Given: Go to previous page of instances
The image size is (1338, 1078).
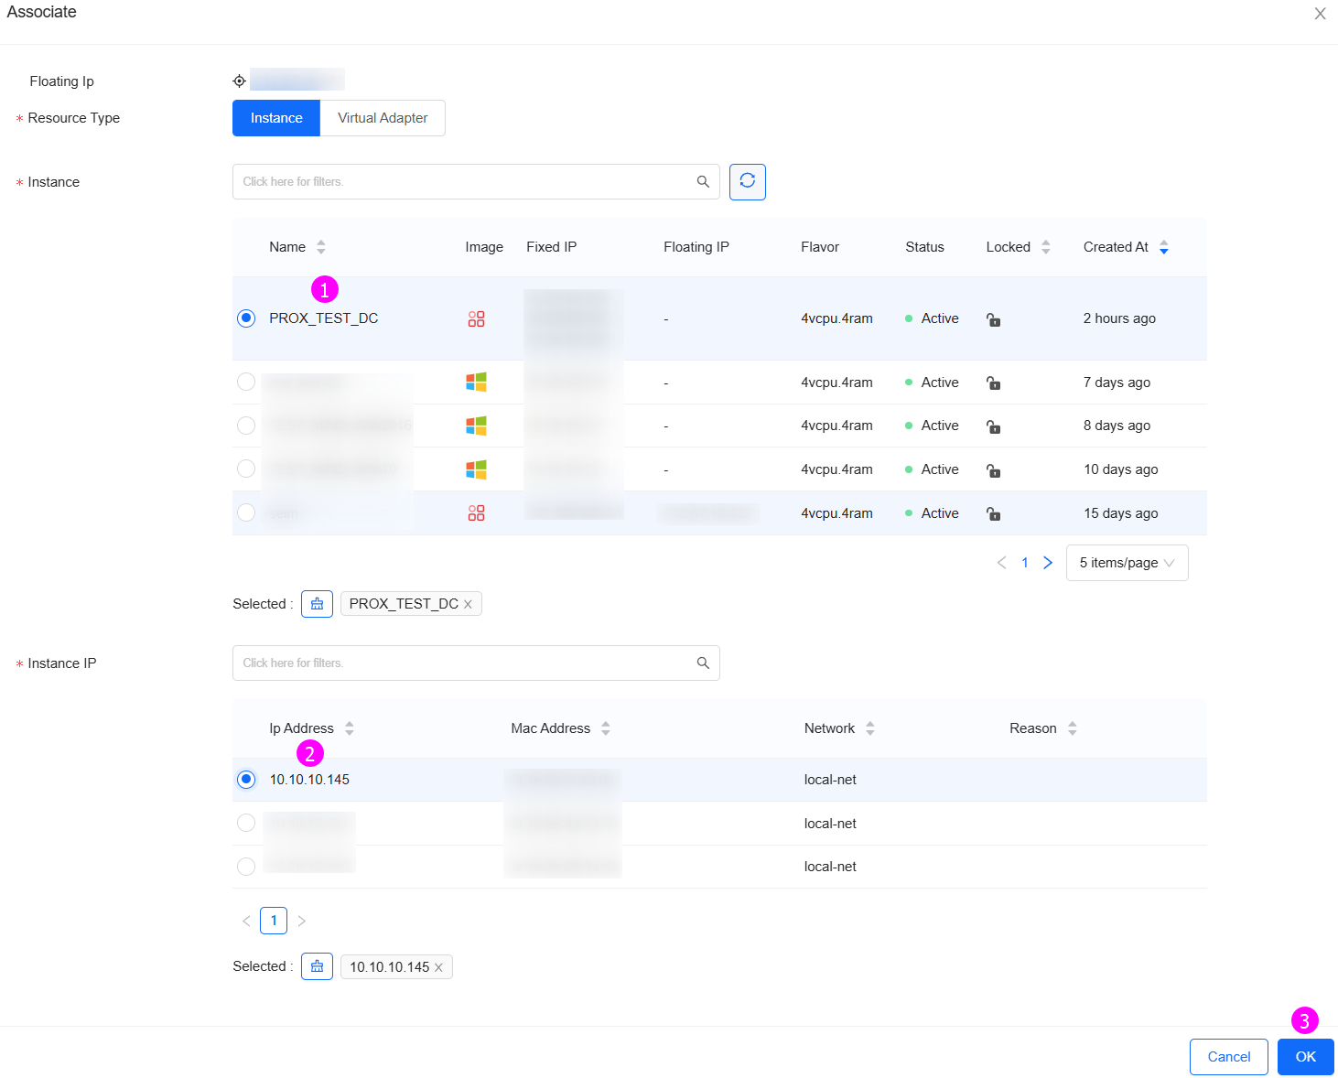Looking at the screenshot, I should 1001,563.
